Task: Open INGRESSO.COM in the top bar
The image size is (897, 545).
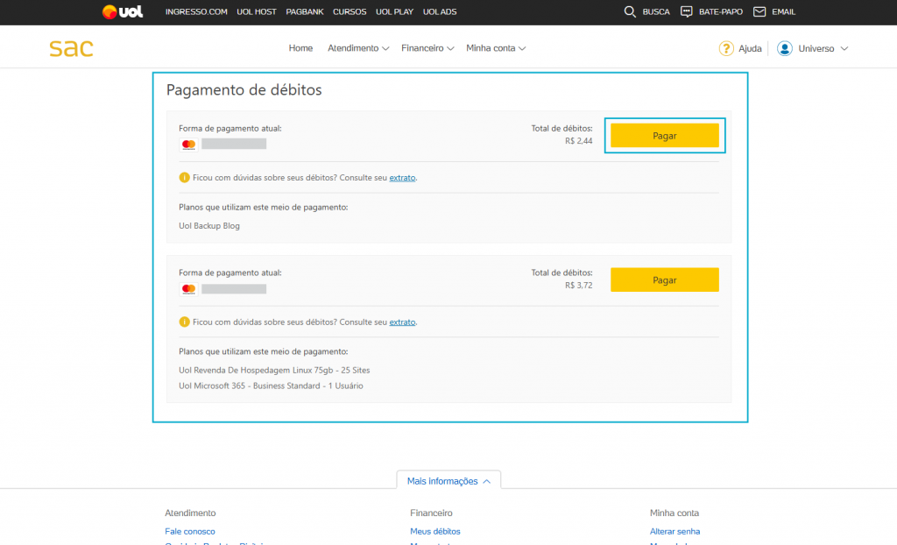Action: 196,11
